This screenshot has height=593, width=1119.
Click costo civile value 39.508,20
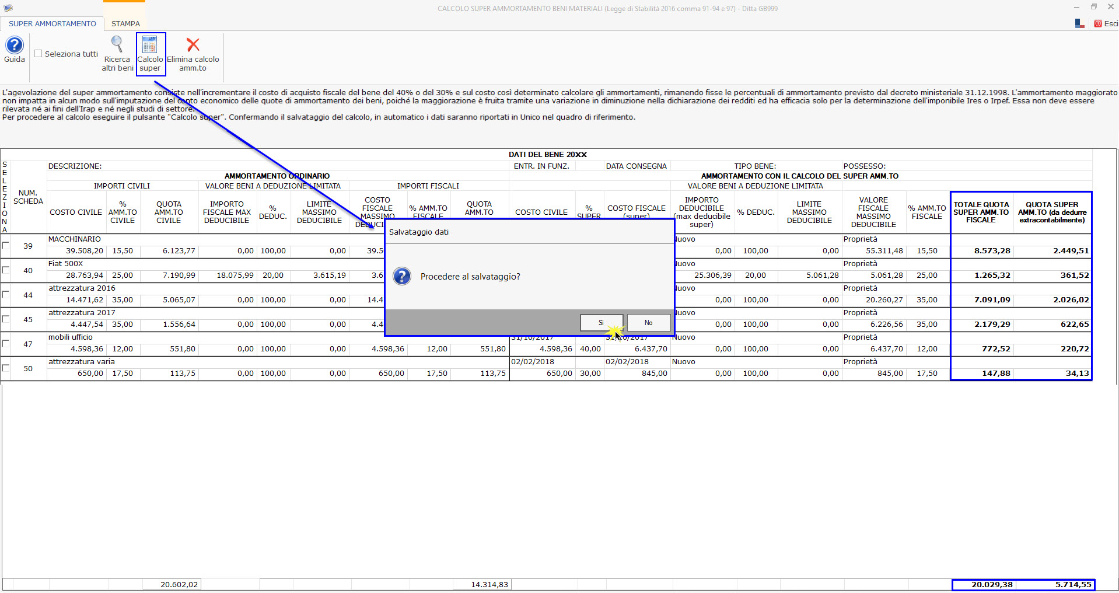pos(85,251)
